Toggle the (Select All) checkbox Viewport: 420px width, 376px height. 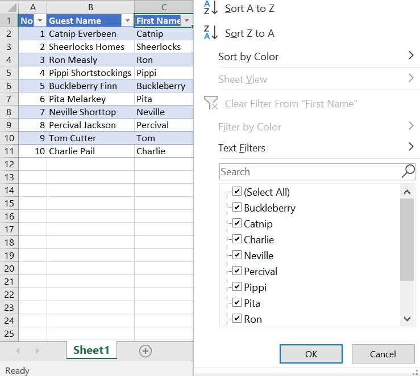click(238, 192)
